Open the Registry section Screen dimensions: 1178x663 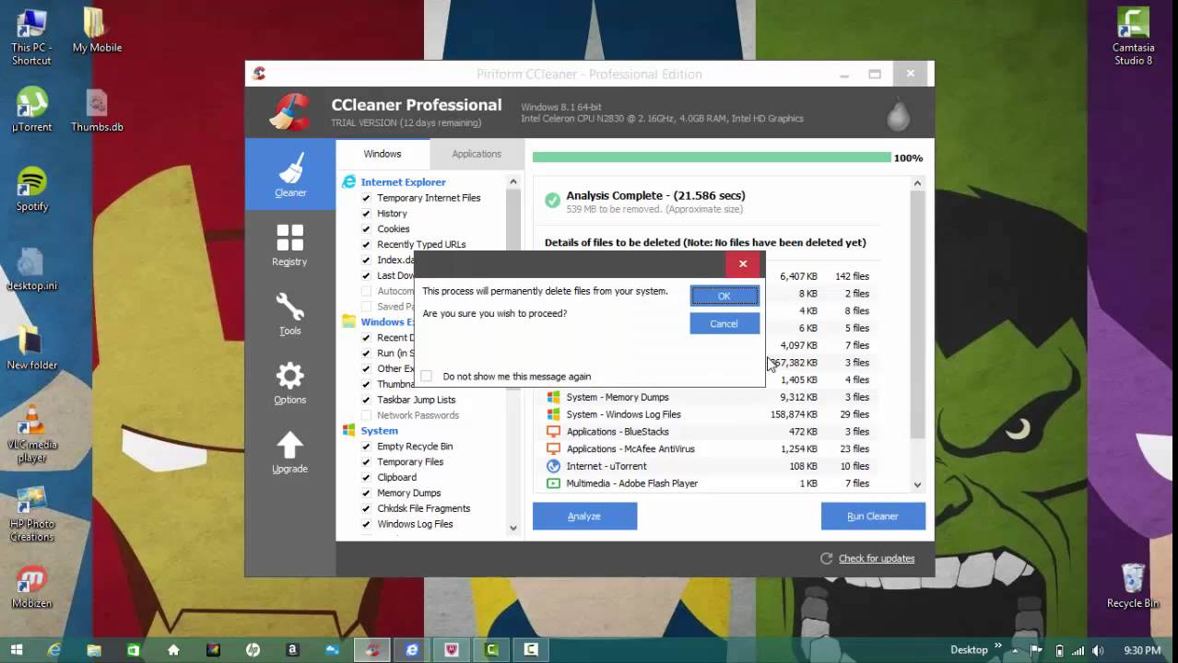click(x=289, y=244)
